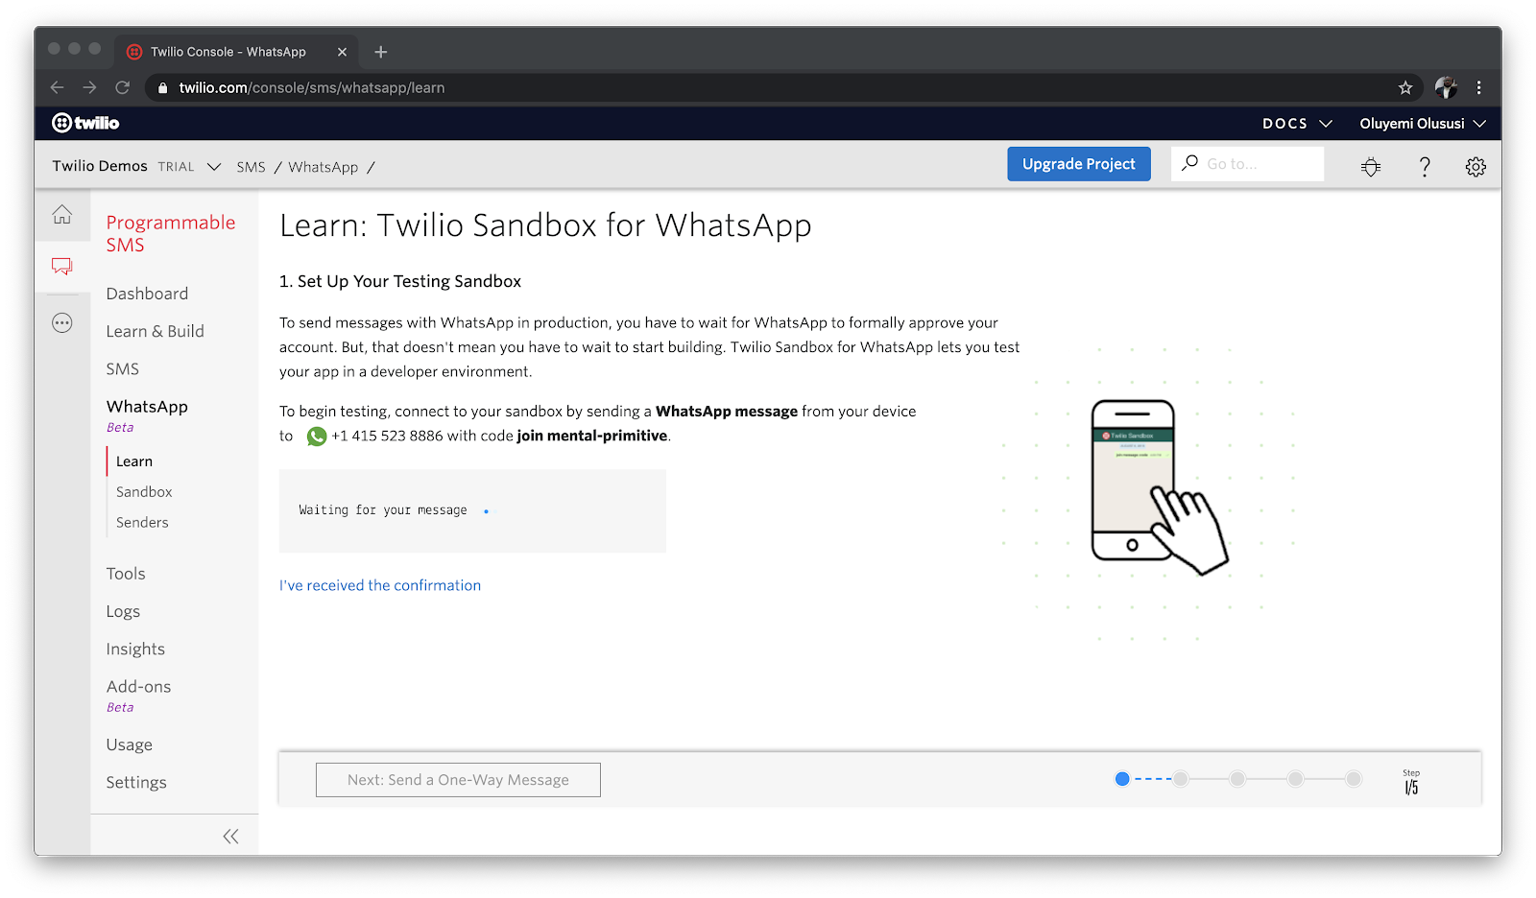Open Learn & Build section

coord(155,331)
